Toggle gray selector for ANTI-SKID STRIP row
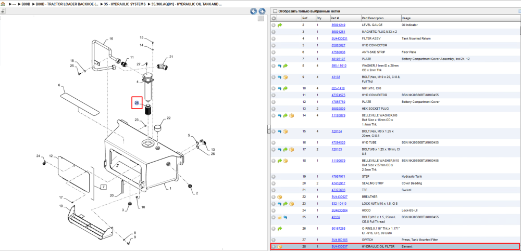Image resolution: width=521 pixels, height=251 pixels. coord(274,52)
